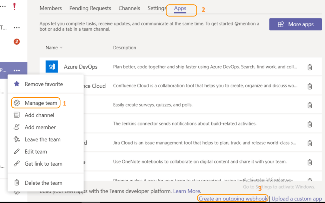This screenshot has height=203, width=325.
Task: Remove the surveys and polls app via trash
Action: (310, 105)
